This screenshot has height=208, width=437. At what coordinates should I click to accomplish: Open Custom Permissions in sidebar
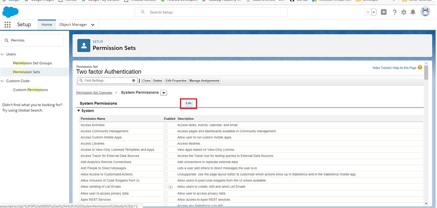[30, 90]
